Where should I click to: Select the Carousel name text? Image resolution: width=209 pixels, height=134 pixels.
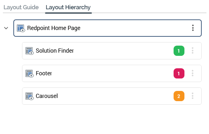[47, 96]
